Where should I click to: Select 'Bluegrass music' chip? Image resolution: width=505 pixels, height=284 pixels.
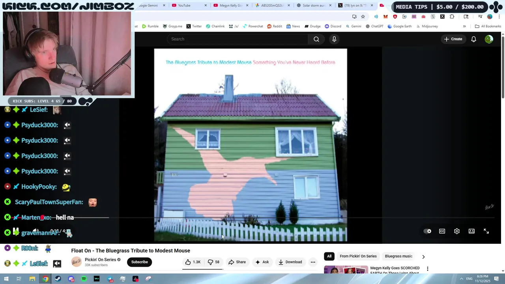(x=398, y=256)
